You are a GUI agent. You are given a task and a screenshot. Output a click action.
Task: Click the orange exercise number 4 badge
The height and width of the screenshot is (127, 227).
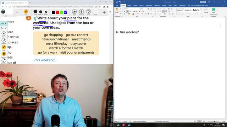coord(28,18)
